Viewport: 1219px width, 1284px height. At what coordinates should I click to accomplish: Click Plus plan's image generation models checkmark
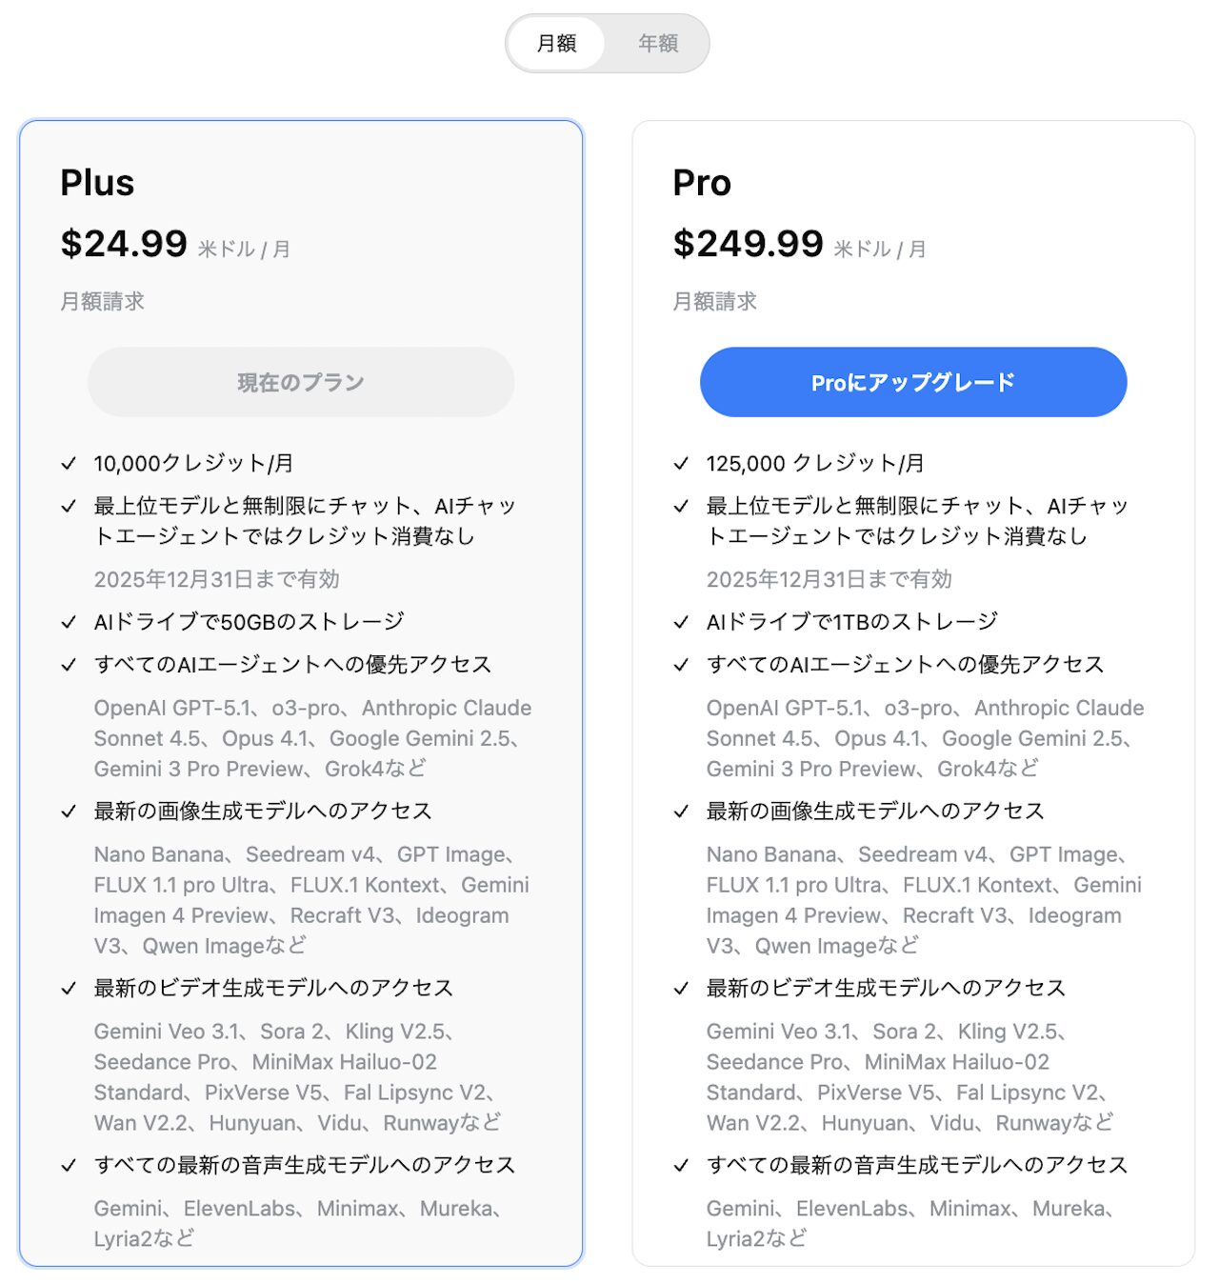(x=69, y=812)
